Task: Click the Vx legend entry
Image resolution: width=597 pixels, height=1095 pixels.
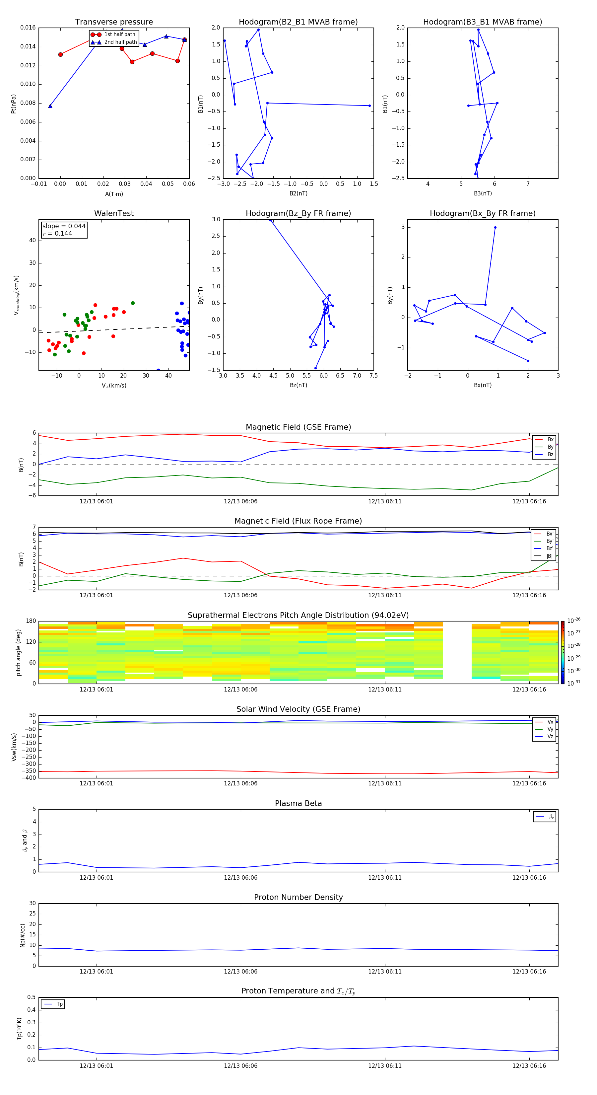Action: [x=544, y=722]
